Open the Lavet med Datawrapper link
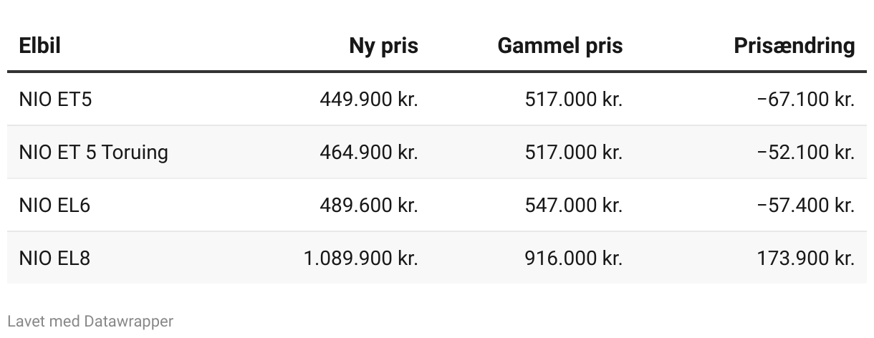 90,321
